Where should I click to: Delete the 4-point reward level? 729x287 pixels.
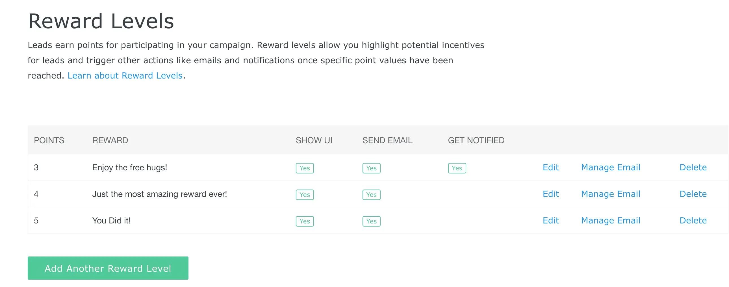click(x=693, y=194)
